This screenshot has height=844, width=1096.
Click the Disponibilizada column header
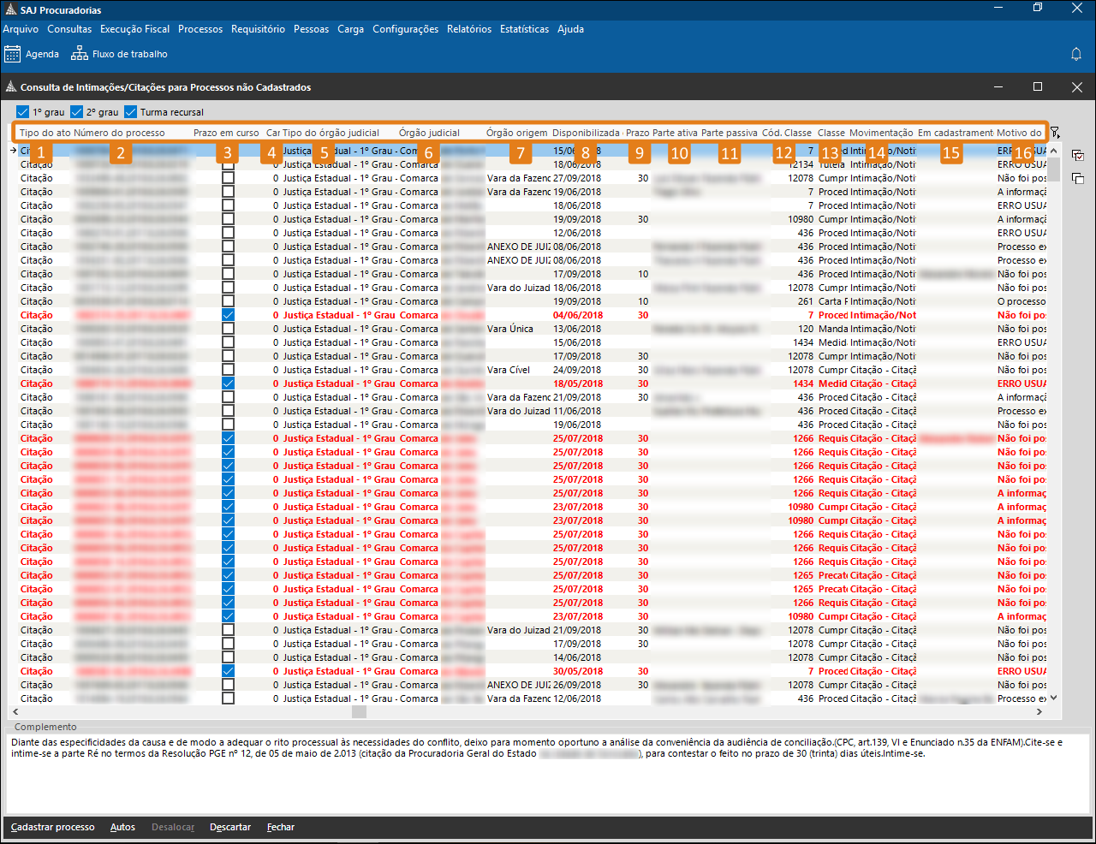point(586,133)
